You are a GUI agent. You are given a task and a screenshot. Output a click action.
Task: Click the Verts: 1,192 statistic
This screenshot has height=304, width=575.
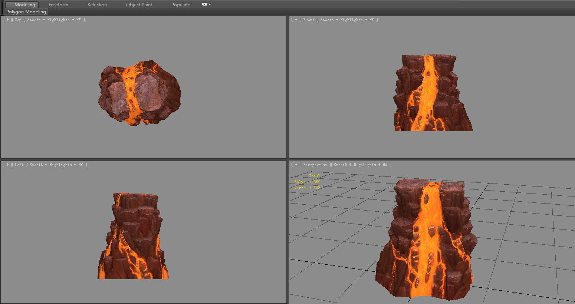pos(307,188)
